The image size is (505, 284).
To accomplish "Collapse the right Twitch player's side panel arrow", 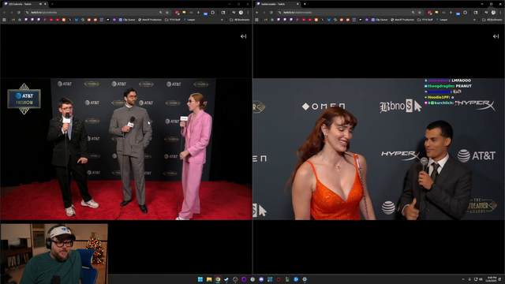I will click(x=496, y=36).
